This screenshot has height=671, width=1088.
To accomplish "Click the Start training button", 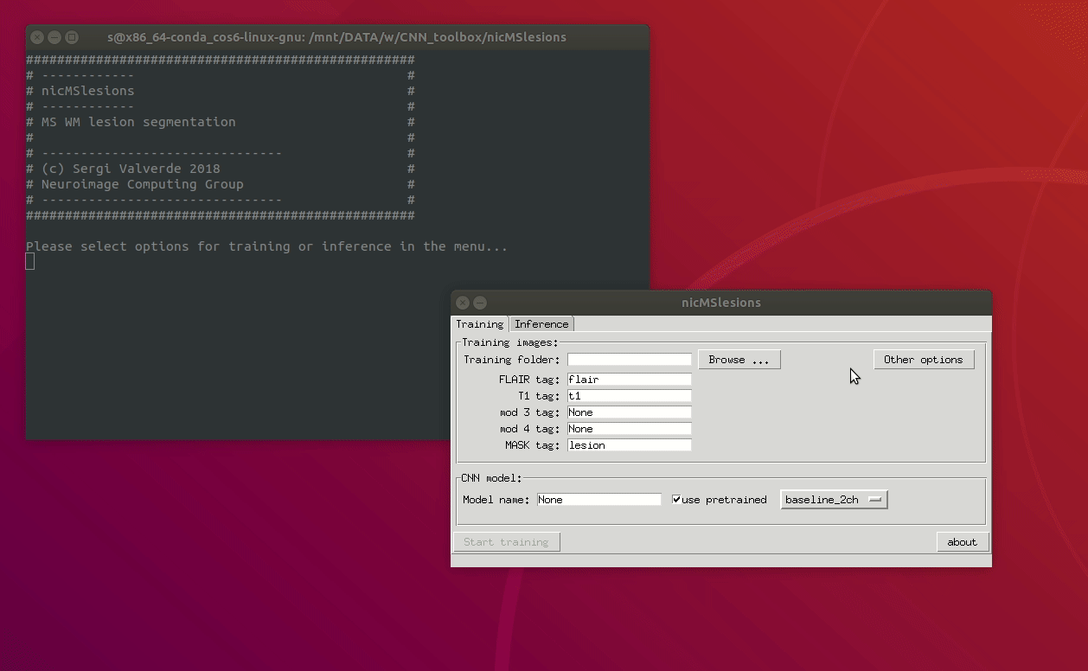I will (507, 542).
